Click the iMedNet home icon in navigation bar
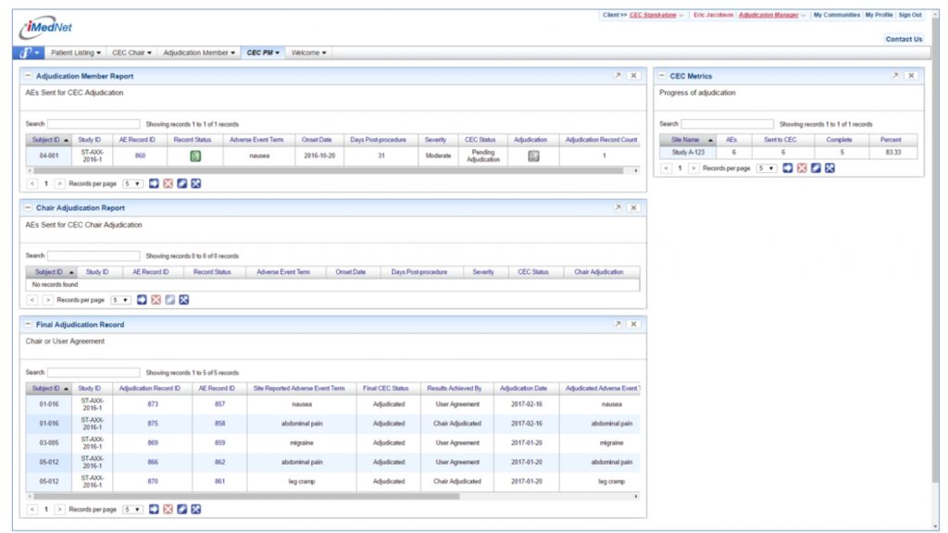The width and height of the screenshot is (948, 533). (x=26, y=53)
